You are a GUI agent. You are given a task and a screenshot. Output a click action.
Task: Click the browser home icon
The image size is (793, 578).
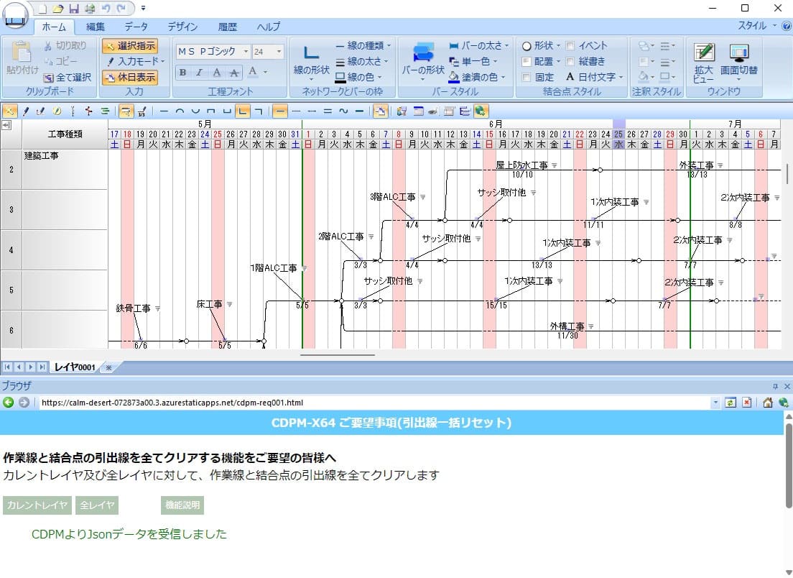point(768,403)
